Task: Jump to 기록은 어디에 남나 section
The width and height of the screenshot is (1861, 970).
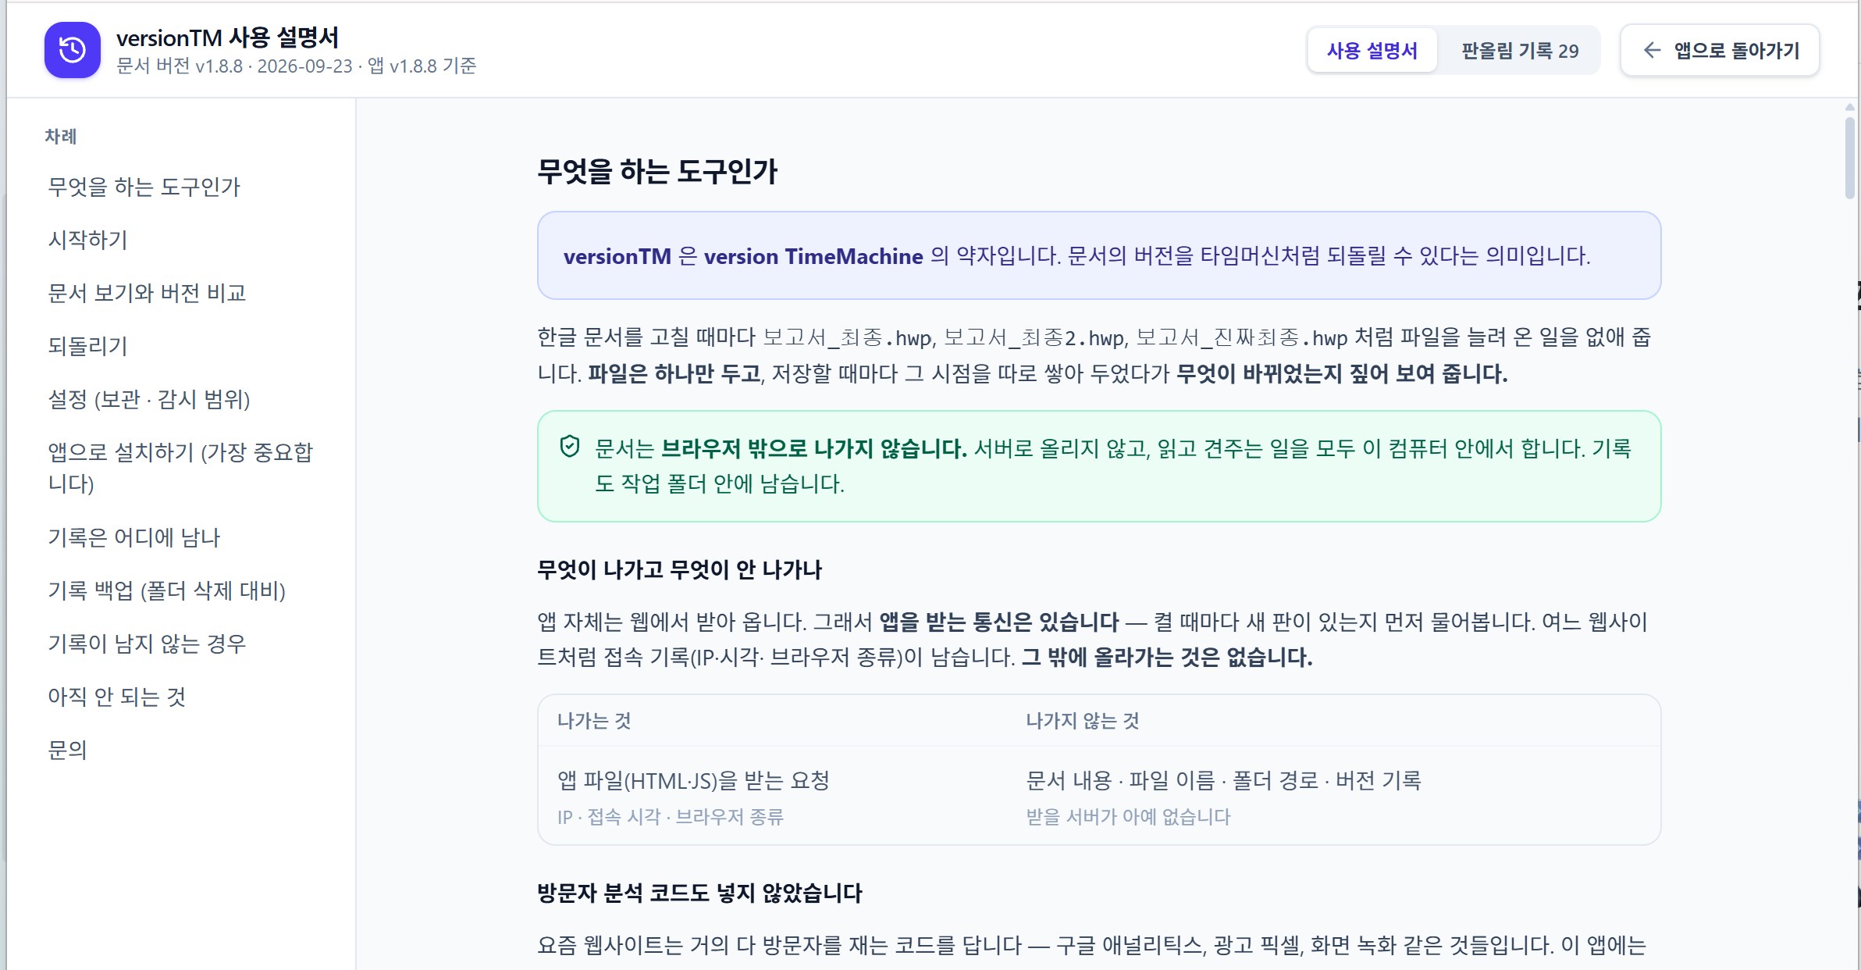Action: [x=134, y=537]
